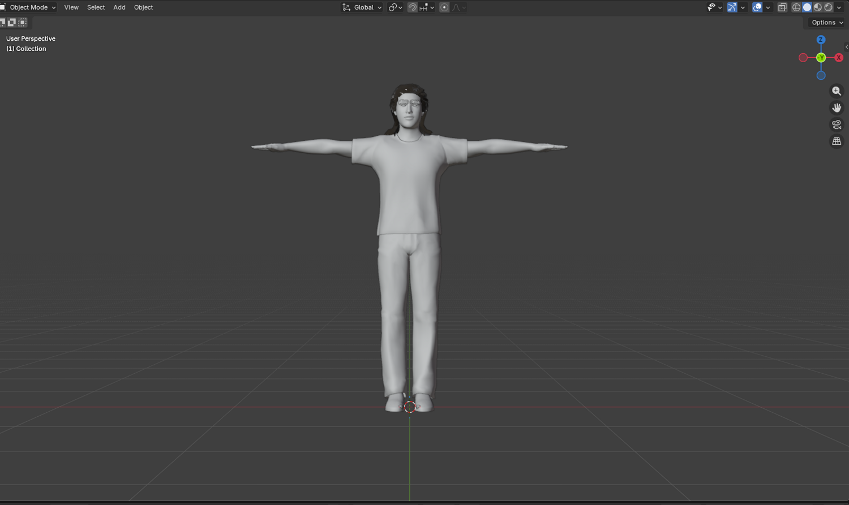Image resolution: width=849 pixels, height=505 pixels.
Task: Switch to solid viewport shading
Action: click(x=807, y=7)
